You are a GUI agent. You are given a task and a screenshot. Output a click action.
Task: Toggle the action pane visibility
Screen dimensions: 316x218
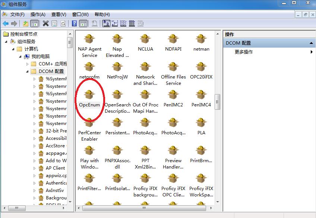(83, 23)
